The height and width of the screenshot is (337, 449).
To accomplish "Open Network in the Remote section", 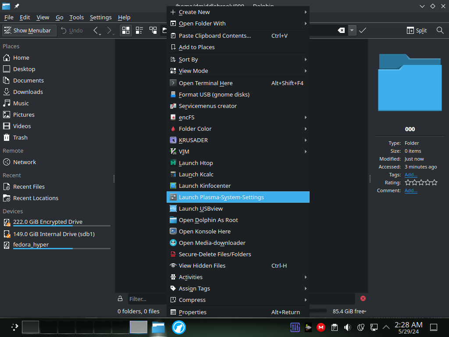I will (57, 162).
